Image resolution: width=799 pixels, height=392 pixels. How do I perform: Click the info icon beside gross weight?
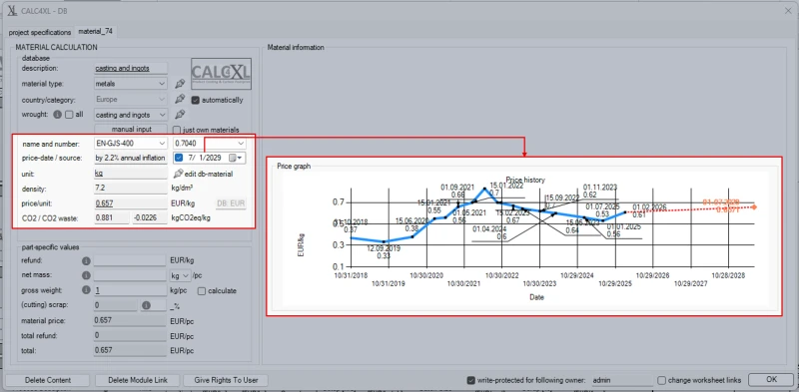[86, 290]
